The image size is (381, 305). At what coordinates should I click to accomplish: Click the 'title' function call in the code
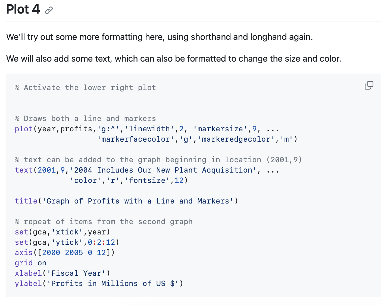pos(26,201)
